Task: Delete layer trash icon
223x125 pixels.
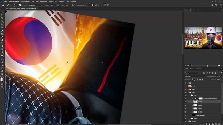Action: [219, 124]
